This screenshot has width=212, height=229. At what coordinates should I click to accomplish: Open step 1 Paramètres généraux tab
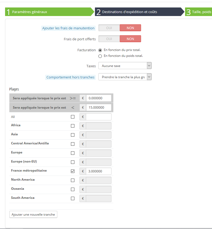click(x=50, y=12)
